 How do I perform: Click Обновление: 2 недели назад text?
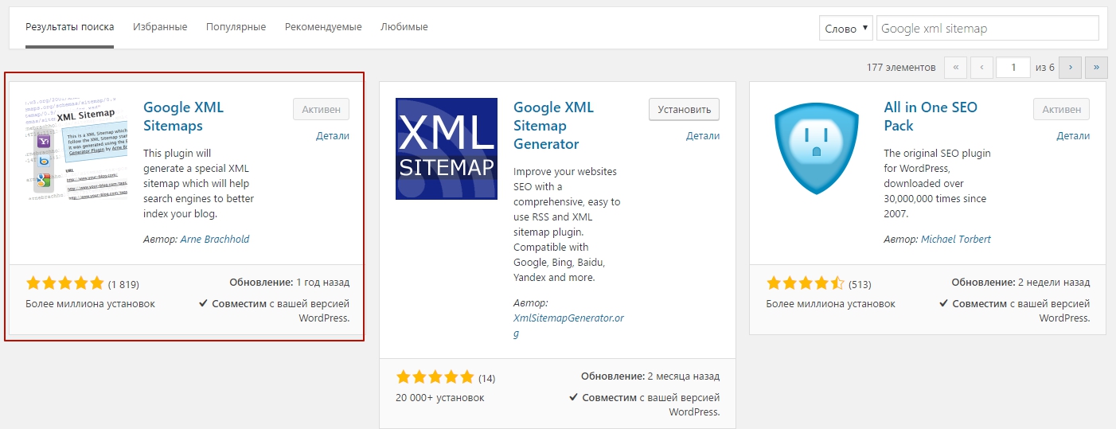(x=1020, y=283)
